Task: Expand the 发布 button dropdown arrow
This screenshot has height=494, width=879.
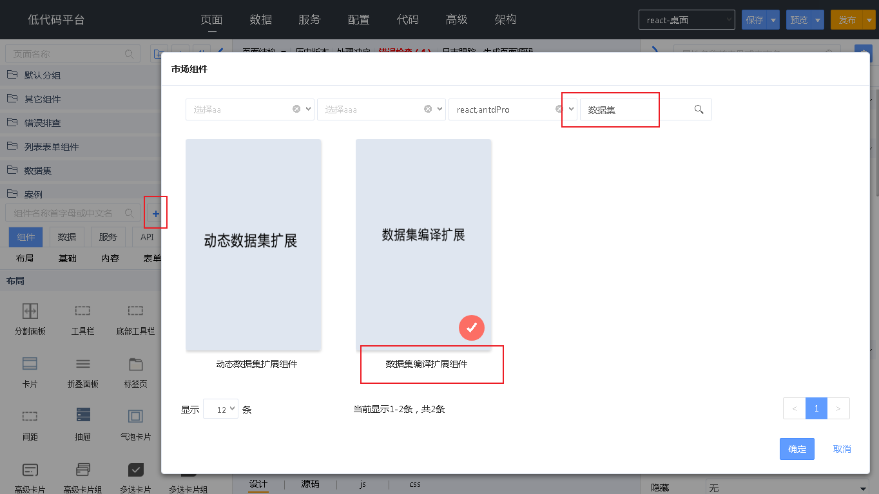Action: [869, 20]
